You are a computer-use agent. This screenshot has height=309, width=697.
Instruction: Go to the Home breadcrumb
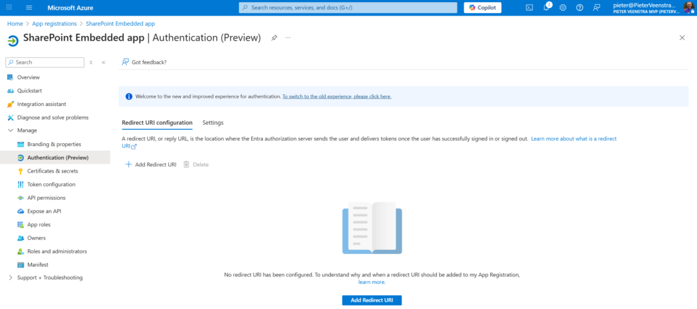point(15,24)
